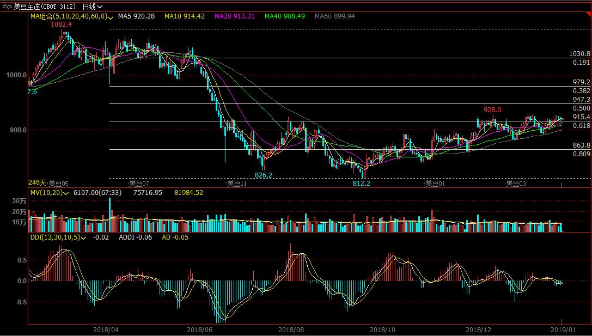
Task: Click the magenta MA20 913.31 label
Action: pyautogui.click(x=235, y=16)
